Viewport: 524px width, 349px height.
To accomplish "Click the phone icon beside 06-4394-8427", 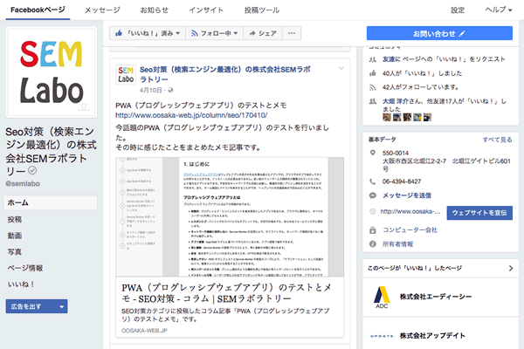I will pos(373,181).
